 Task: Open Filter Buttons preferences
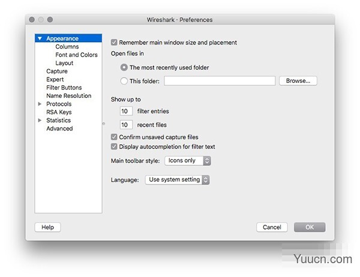click(64, 88)
